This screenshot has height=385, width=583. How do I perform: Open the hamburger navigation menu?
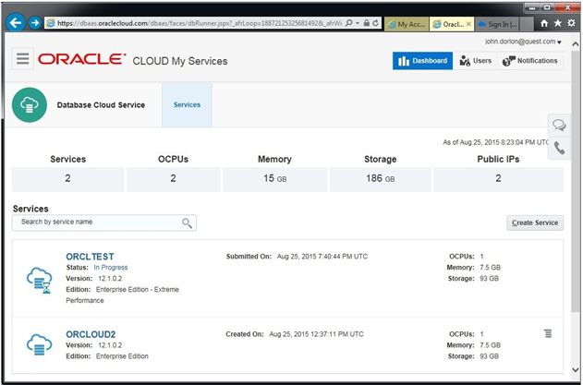[23, 59]
